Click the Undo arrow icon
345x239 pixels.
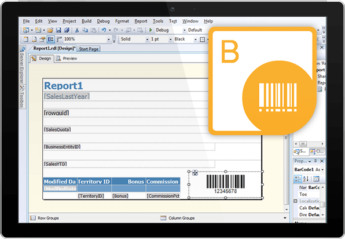(104, 30)
